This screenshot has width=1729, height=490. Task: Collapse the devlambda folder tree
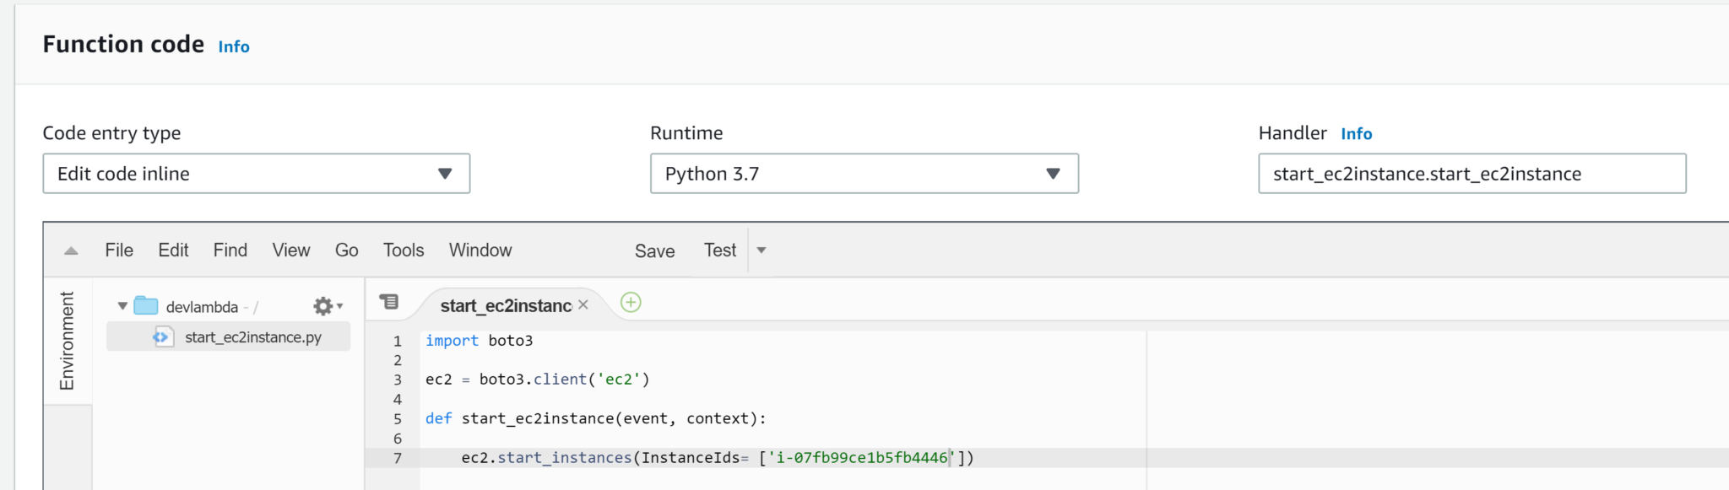[x=122, y=306]
